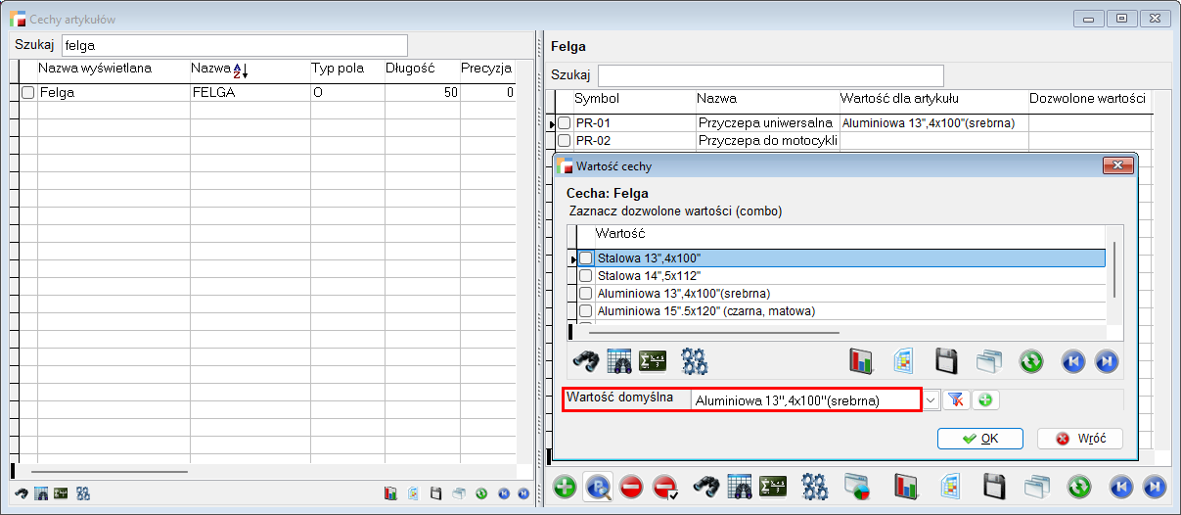The height and width of the screenshot is (515, 1181).
Task: Toggle the Felga row checkbox in left list
Action: click(x=28, y=92)
